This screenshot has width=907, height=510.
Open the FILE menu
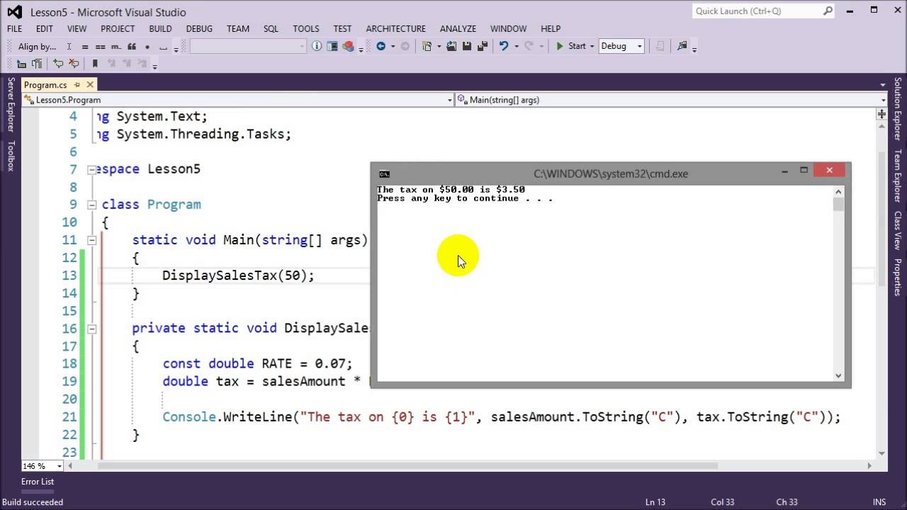click(14, 28)
